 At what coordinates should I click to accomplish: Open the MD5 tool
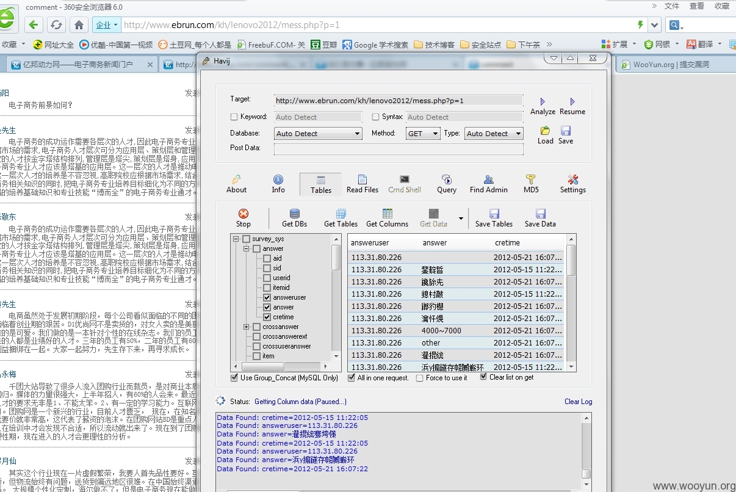click(x=531, y=184)
